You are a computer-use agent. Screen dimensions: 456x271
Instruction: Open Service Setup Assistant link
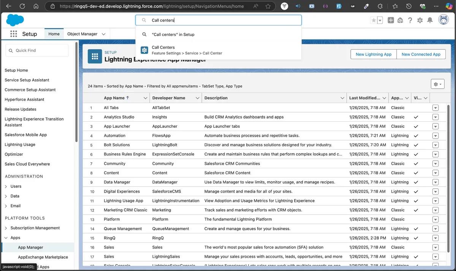(x=27, y=80)
